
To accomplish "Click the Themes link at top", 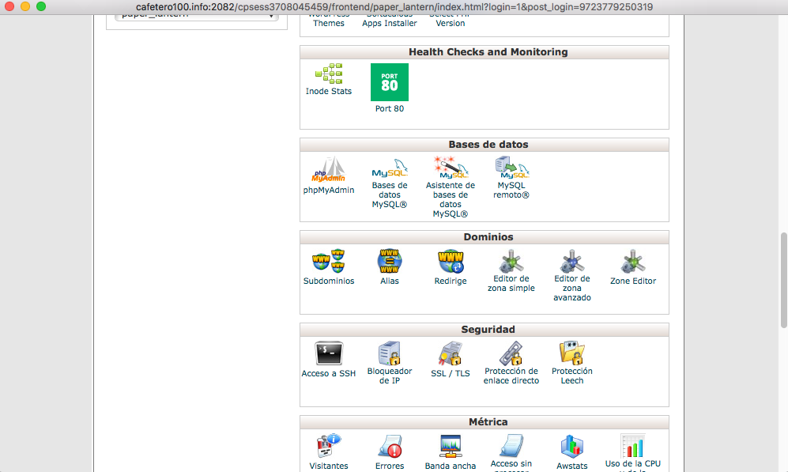I will pos(329,23).
